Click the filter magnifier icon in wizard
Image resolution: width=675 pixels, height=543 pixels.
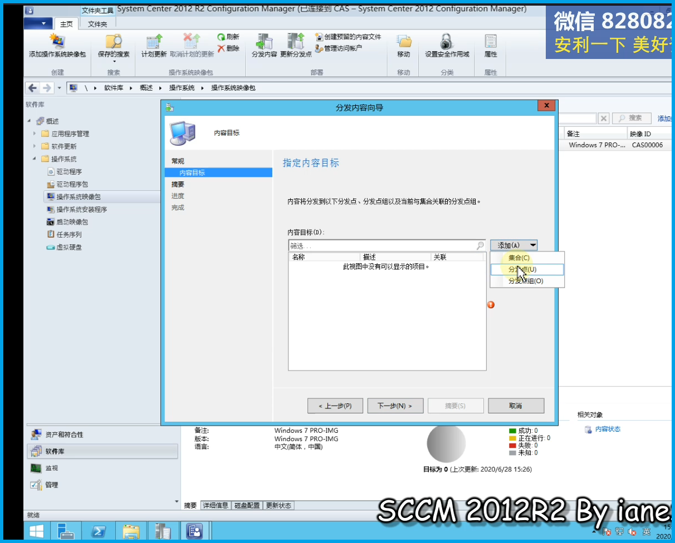click(480, 245)
